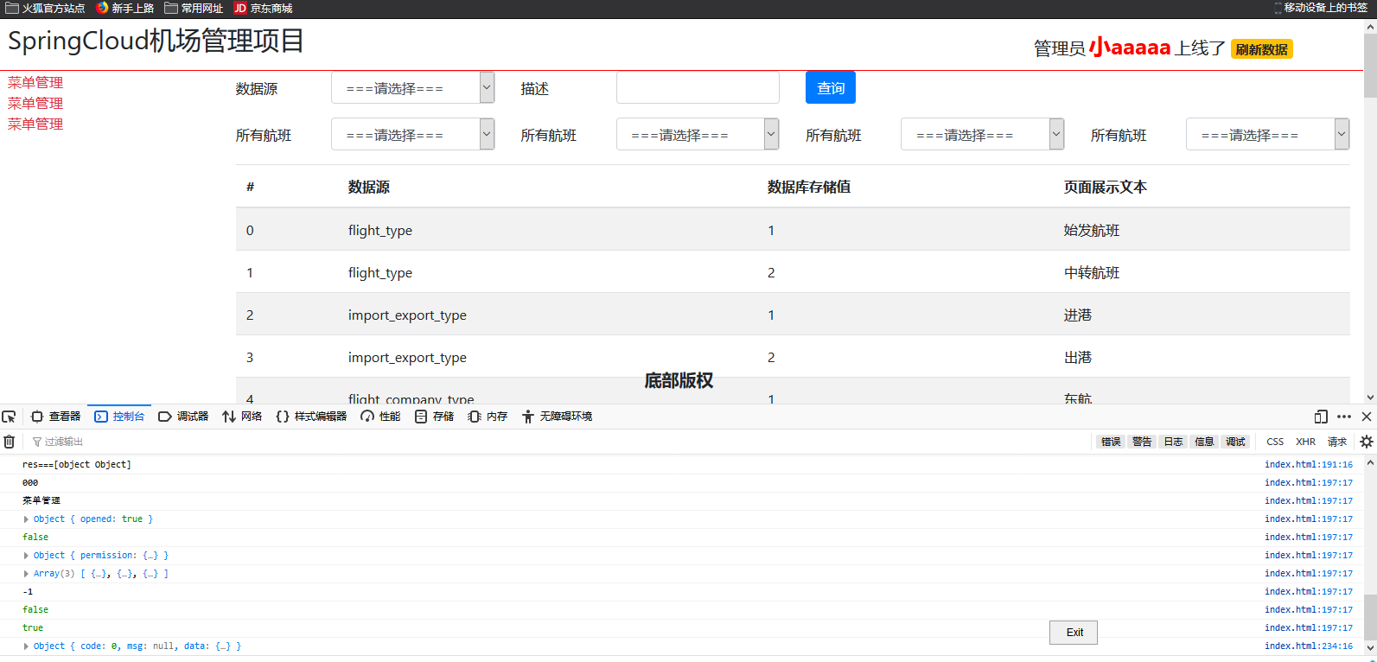
Task: Open second 所有航班 dropdown
Action: [698, 134]
